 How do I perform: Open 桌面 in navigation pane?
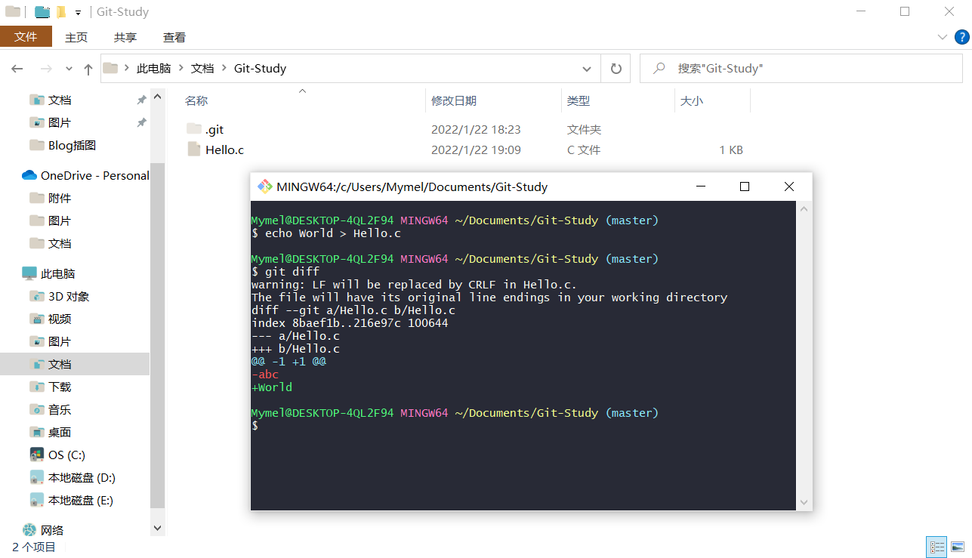click(x=60, y=432)
